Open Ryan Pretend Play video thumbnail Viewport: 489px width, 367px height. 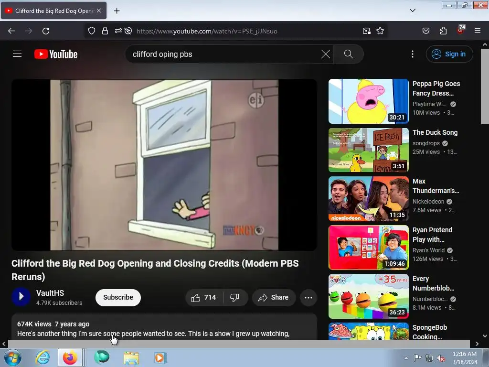coord(368,248)
